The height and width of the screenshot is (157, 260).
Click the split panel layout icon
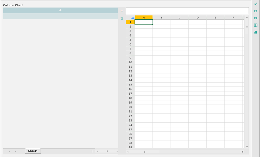(256, 25)
